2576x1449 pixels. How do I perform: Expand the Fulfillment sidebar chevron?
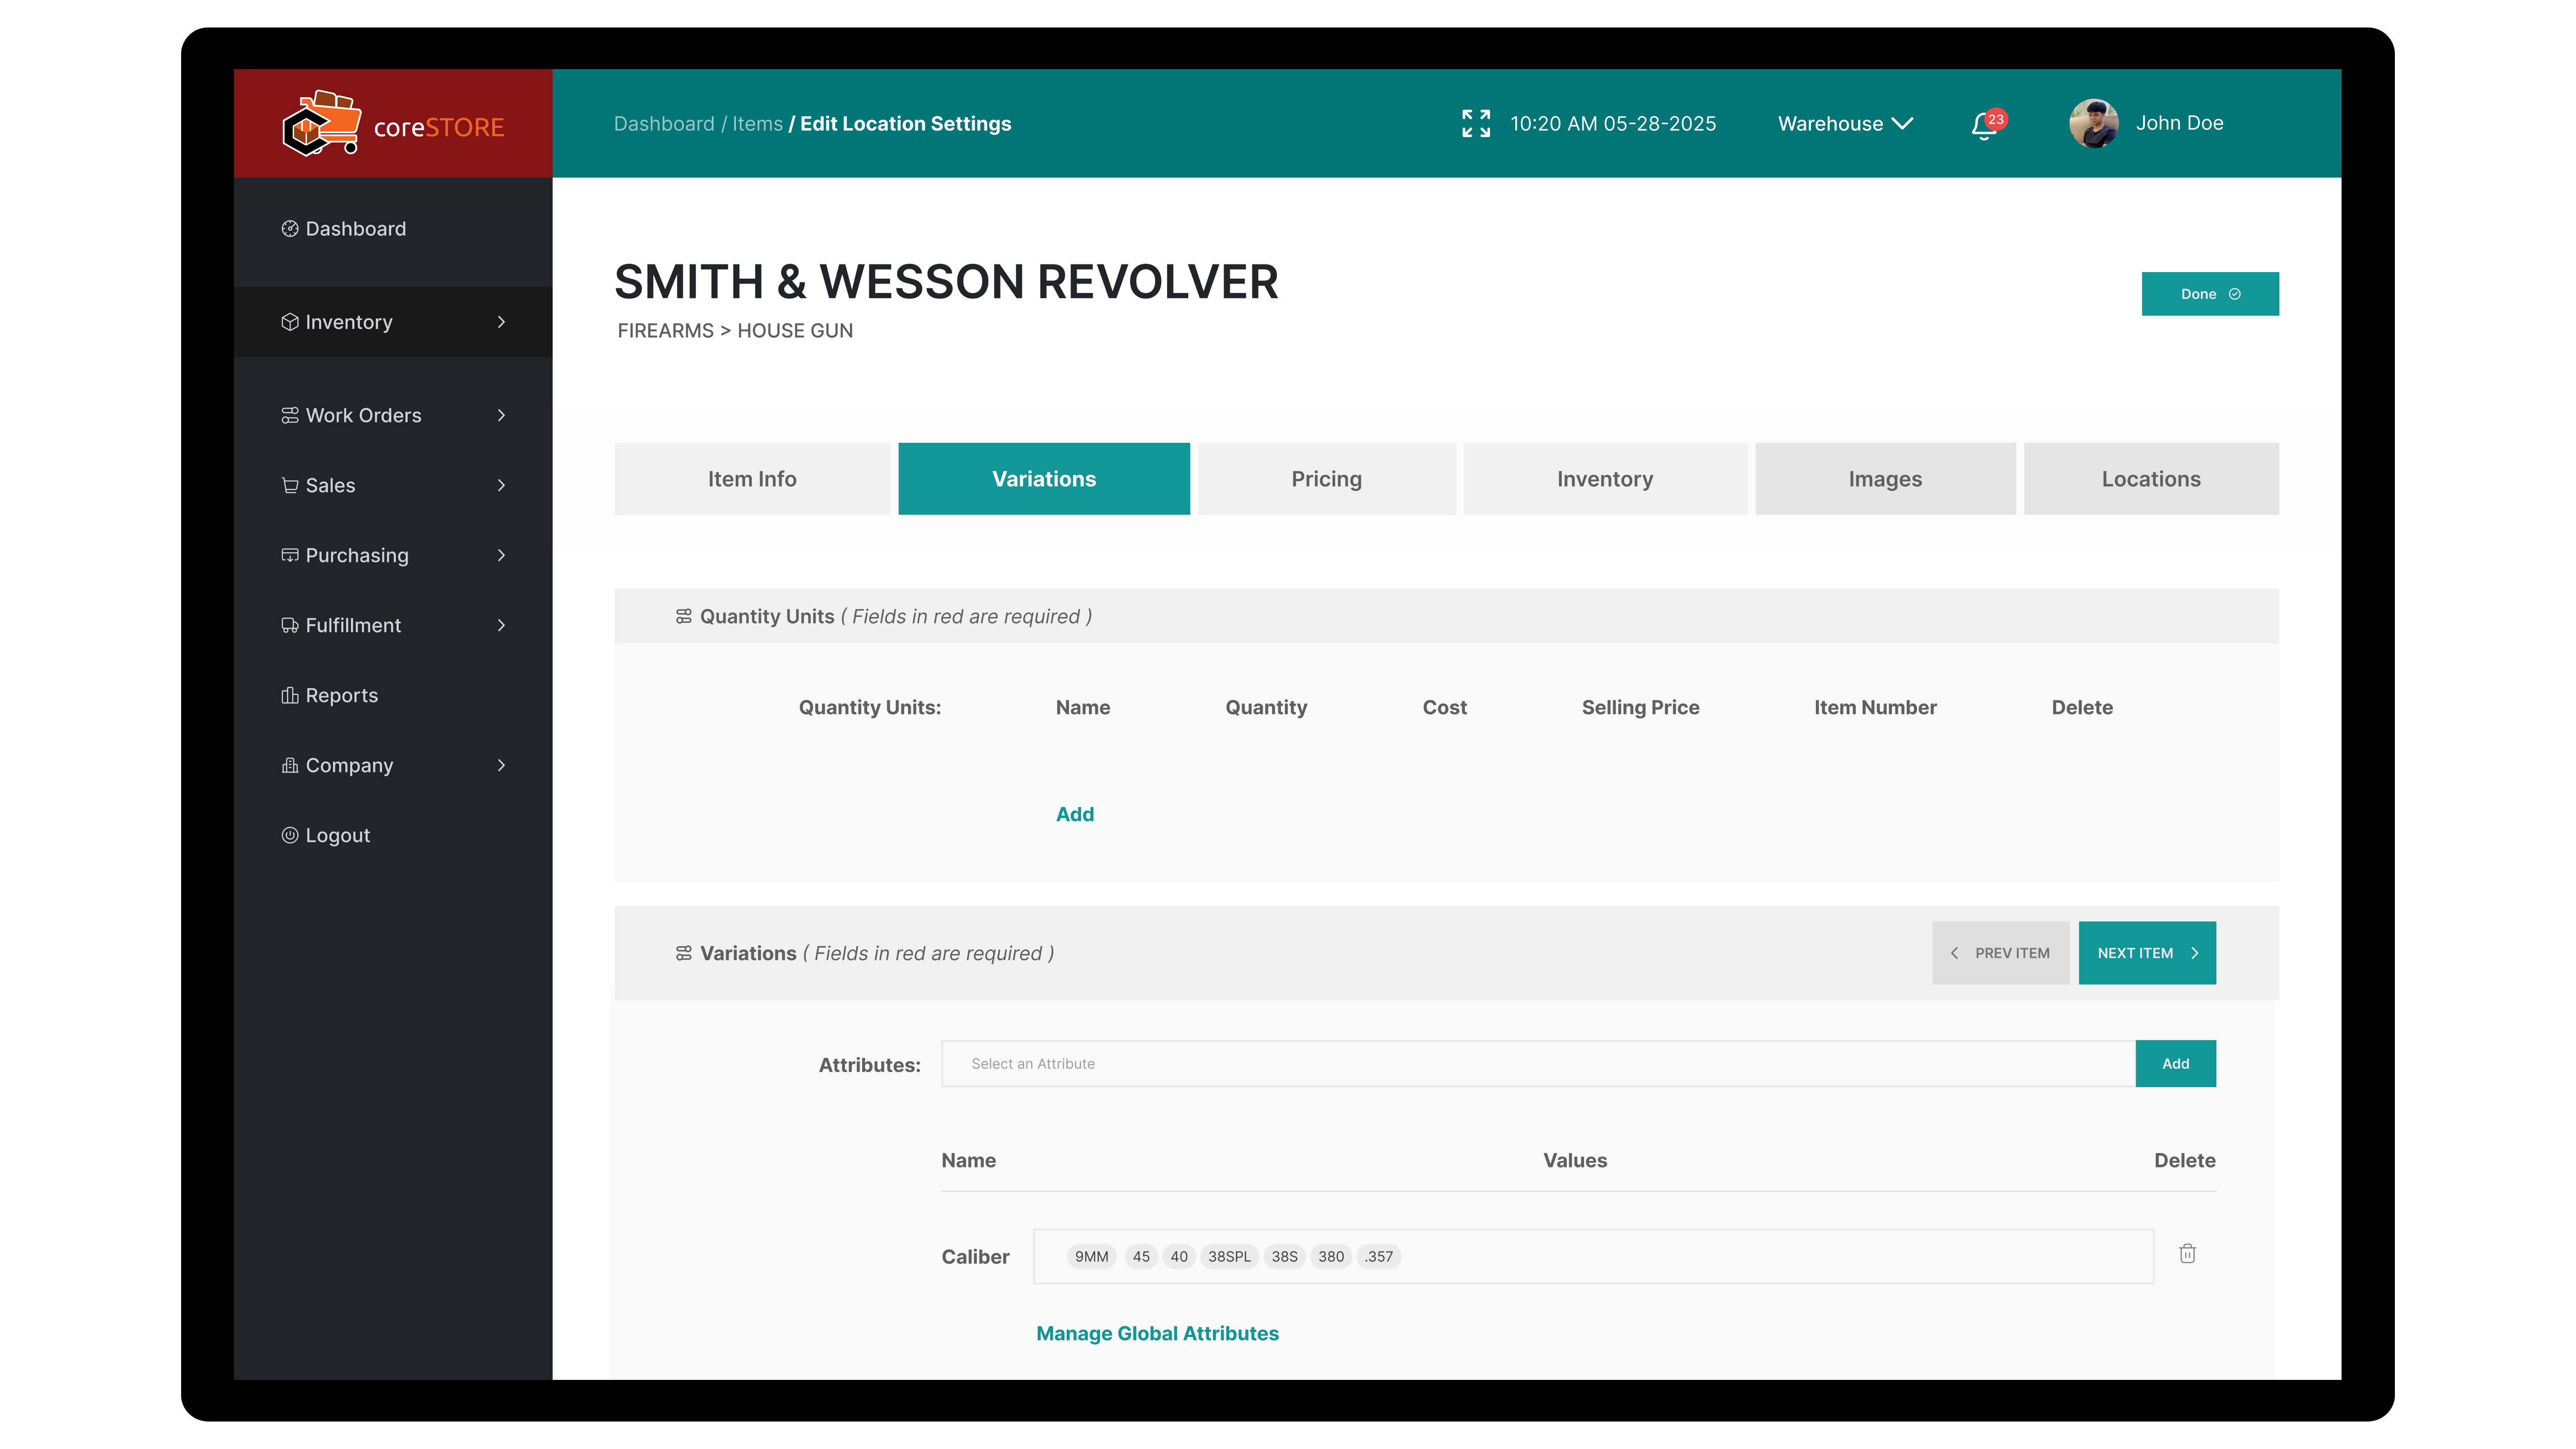click(501, 625)
